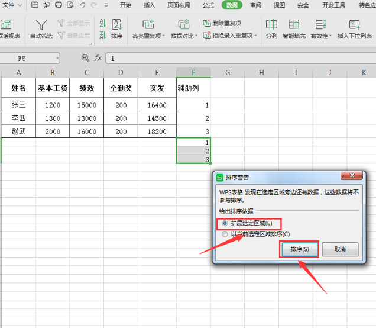Click cell with value 16400
This screenshot has width=376, height=328.
pyautogui.click(x=157, y=105)
